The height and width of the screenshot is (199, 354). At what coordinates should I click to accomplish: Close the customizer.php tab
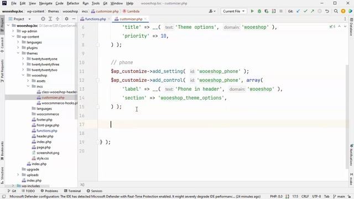(145, 19)
